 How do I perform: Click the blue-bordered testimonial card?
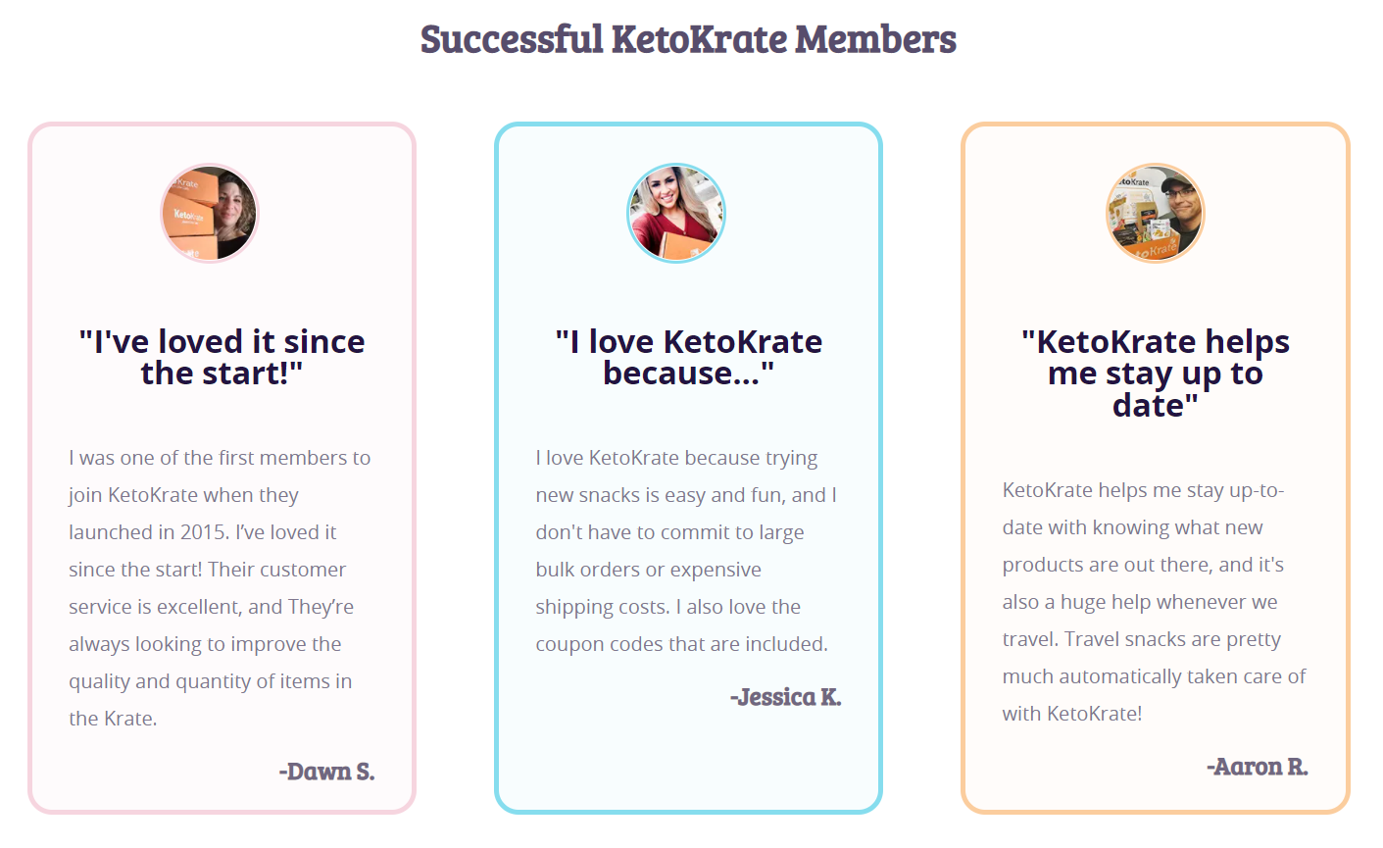click(x=688, y=468)
